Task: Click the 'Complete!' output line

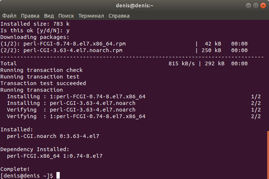Action: coord(15,169)
